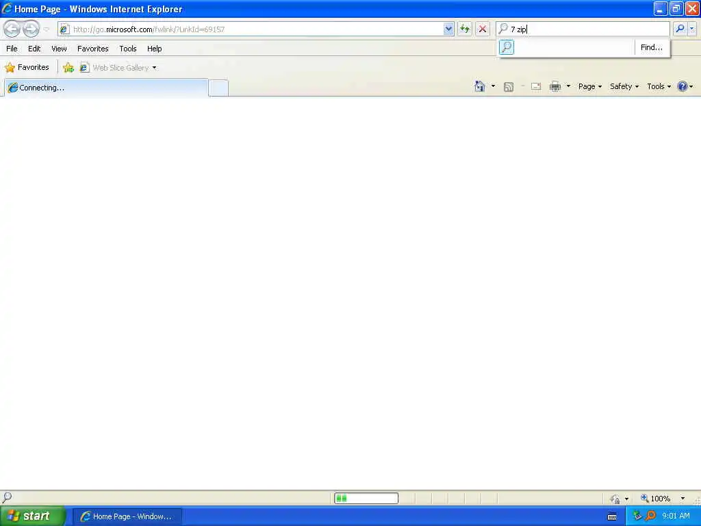Open the Help menu
Screen dimensions: 701x526
[x=154, y=49]
